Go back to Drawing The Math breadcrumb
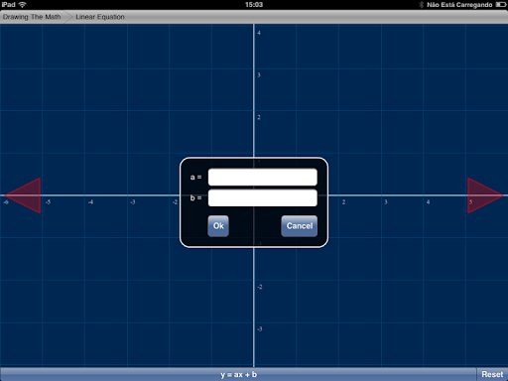 click(x=32, y=17)
